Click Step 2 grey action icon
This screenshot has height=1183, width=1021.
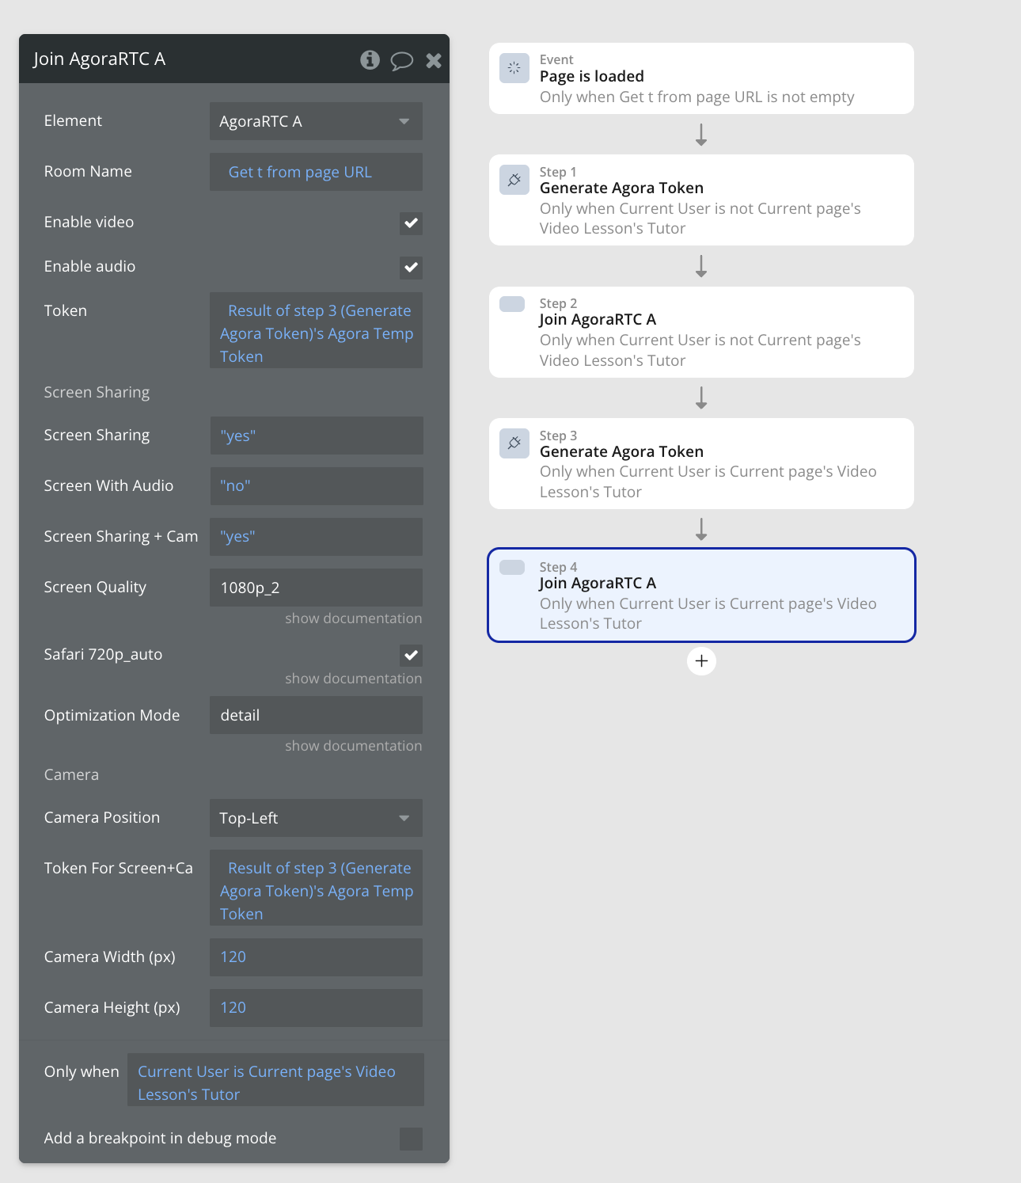click(512, 304)
